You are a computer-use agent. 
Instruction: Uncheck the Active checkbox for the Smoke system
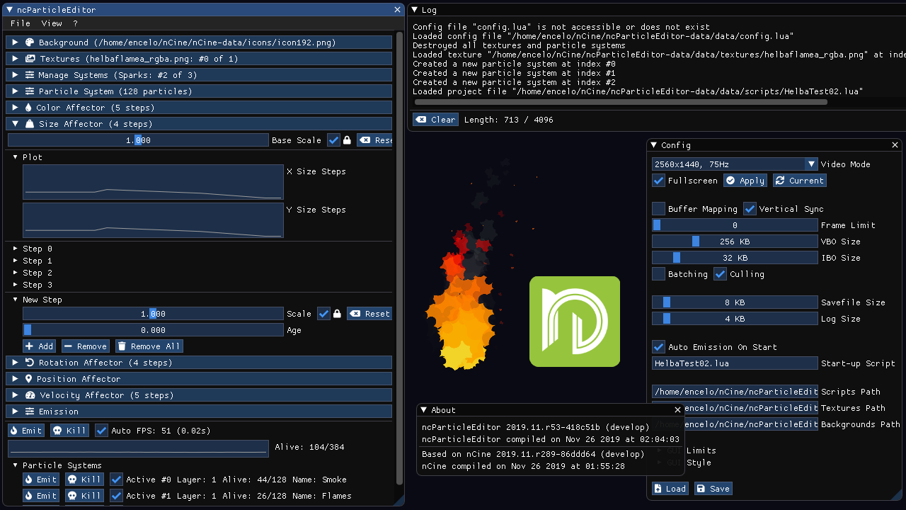pyautogui.click(x=116, y=480)
